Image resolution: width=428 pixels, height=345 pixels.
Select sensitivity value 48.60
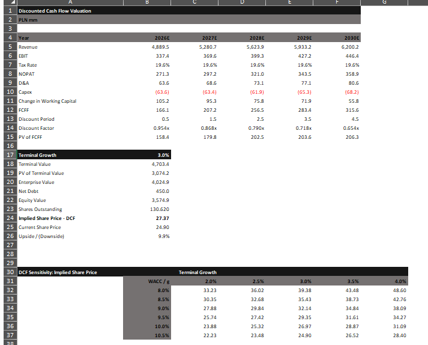(399, 290)
